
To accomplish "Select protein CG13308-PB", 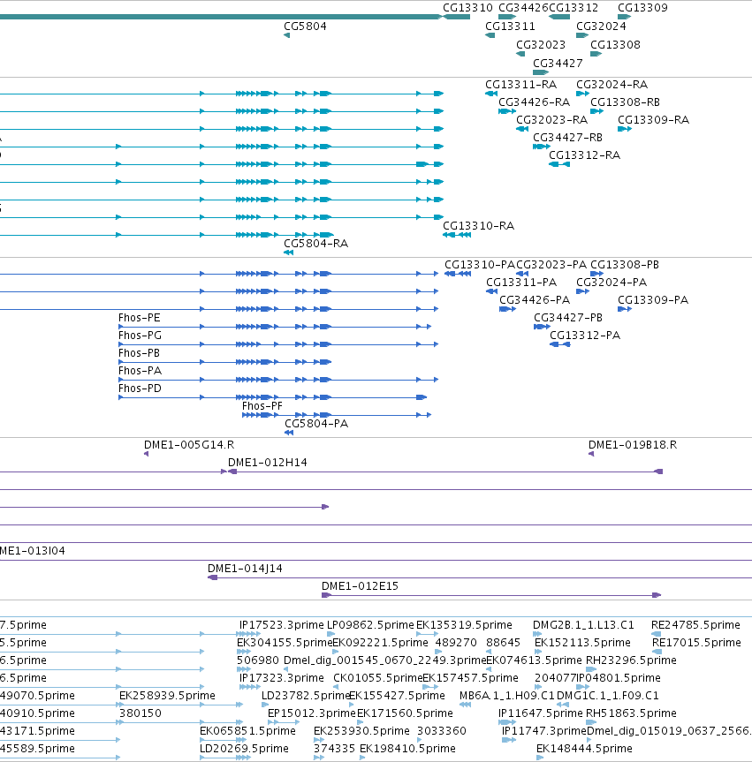I will tap(625, 265).
